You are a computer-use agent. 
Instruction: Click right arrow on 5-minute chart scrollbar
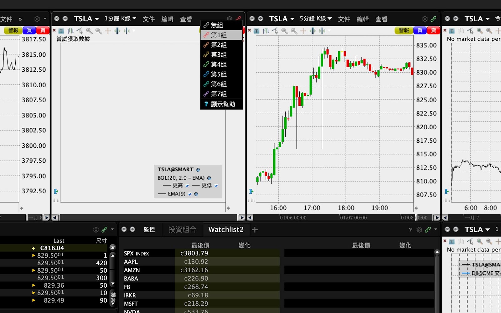click(x=437, y=218)
